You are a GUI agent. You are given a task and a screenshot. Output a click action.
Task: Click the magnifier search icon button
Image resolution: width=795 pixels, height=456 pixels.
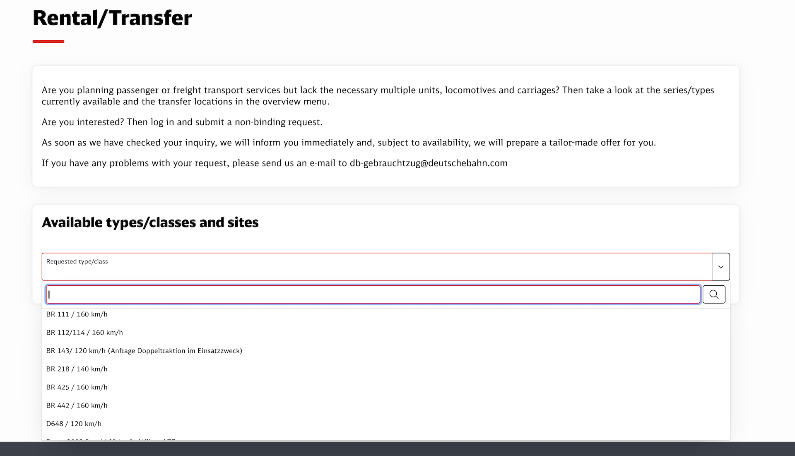pos(714,294)
